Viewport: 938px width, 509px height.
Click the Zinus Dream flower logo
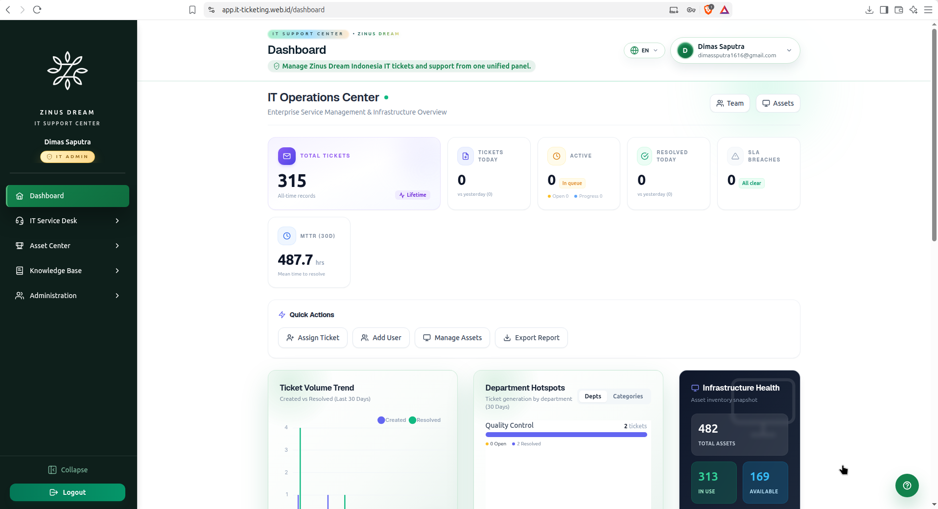tap(68, 71)
